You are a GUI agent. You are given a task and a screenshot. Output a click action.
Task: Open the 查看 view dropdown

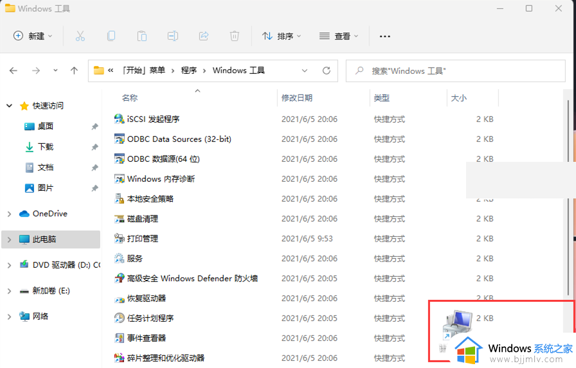(339, 36)
